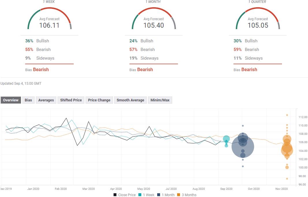Click the 57% Bearish value under 1 Month
The height and width of the screenshot is (197, 308).
coord(133,50)
